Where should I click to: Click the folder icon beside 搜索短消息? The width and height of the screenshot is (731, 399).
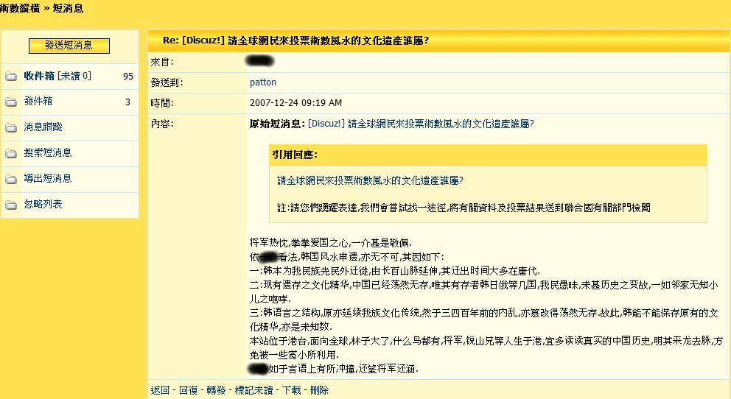tap(11, 154)
